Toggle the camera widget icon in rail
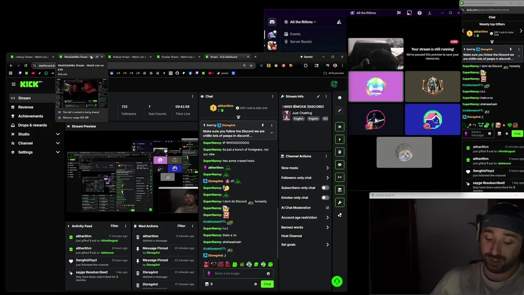Viewport: 524px width, 295px height. 339,190
